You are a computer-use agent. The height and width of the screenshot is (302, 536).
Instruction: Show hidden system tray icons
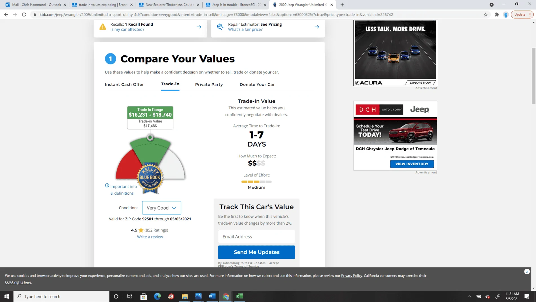tap(470, 296)
